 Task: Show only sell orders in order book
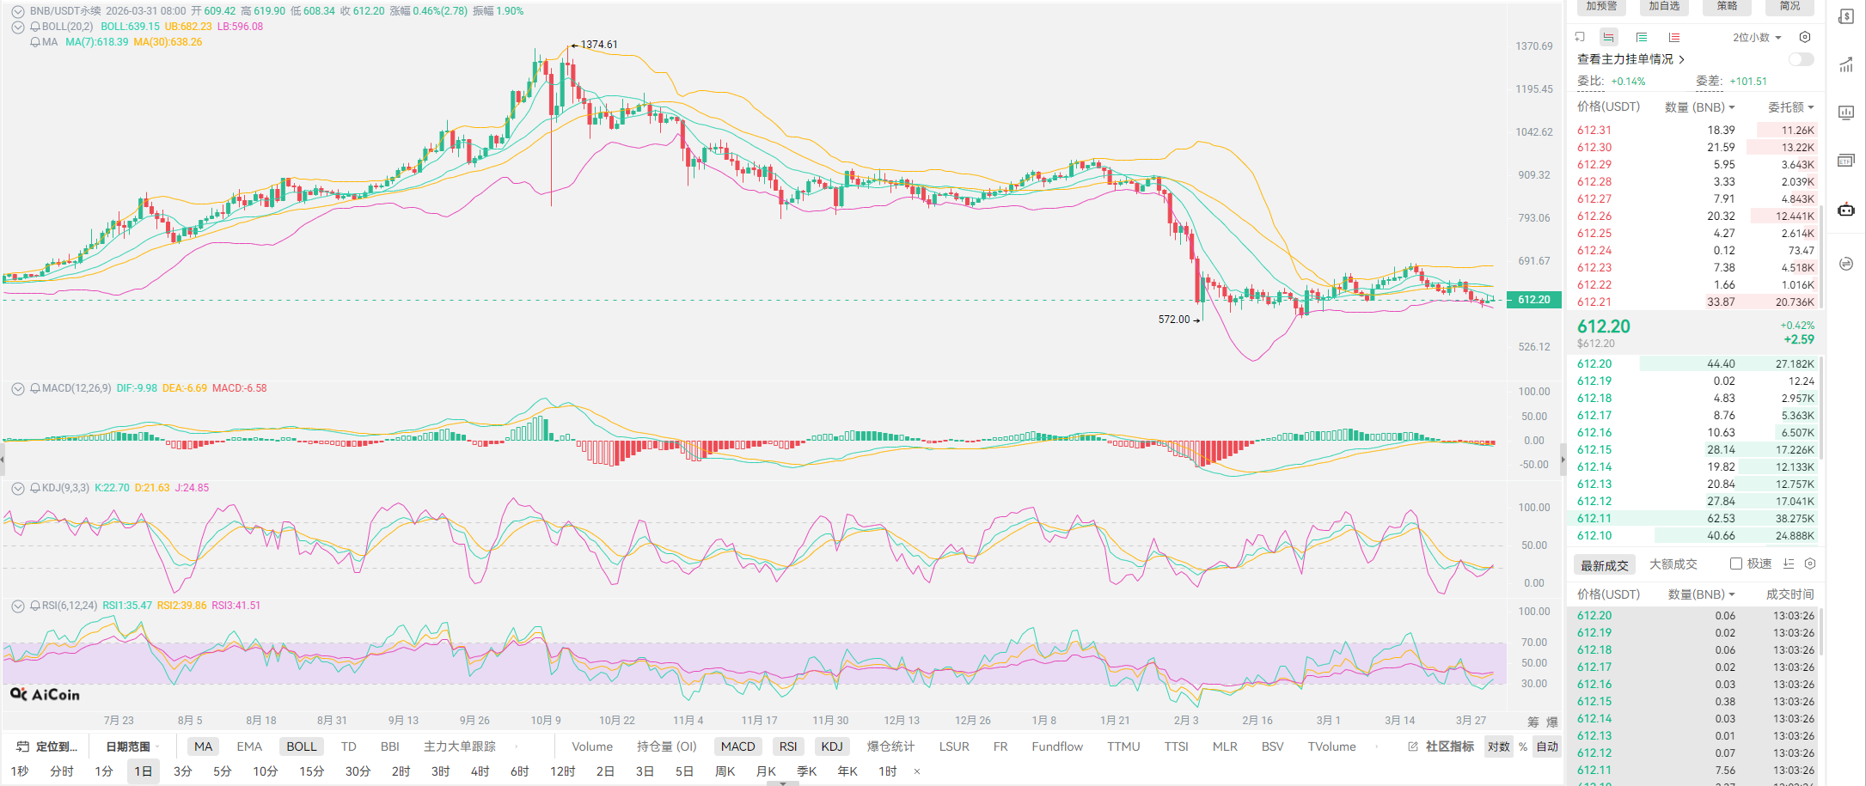coord(1673,37)
